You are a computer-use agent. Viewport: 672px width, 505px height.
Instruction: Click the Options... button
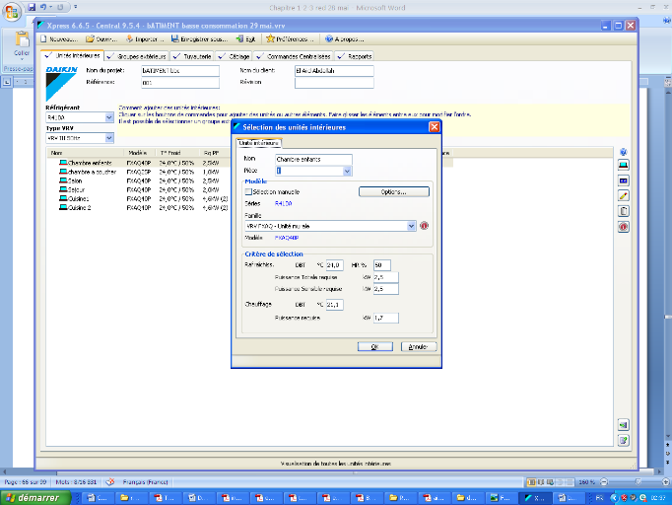pos(395,191)
